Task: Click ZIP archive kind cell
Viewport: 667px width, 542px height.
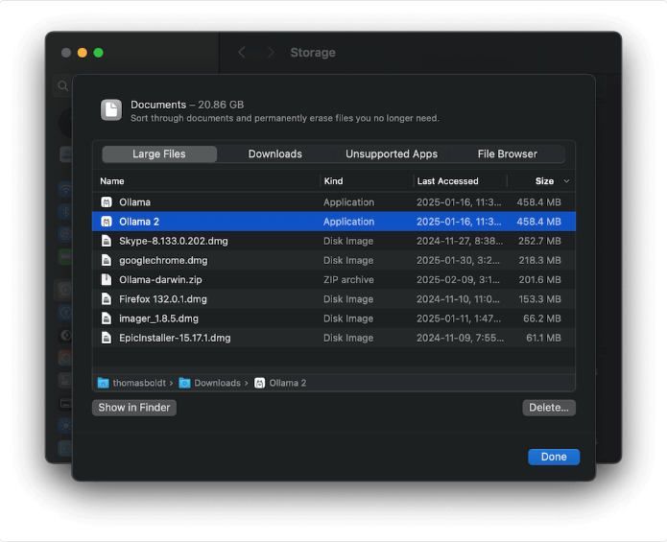Action: pyautogui.click(x=348, y=280)
